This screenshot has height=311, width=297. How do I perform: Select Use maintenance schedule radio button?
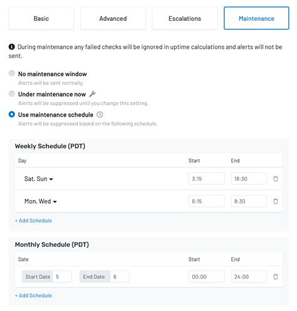pyautogui.click(x=12, y=114)
